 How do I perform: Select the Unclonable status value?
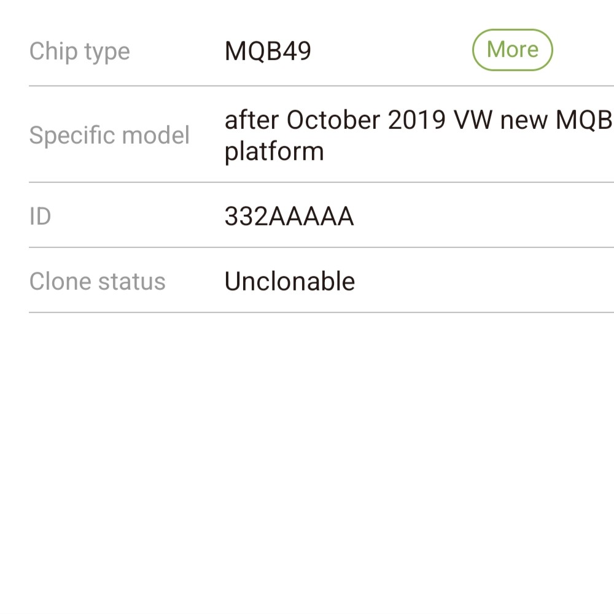point(290,281)
